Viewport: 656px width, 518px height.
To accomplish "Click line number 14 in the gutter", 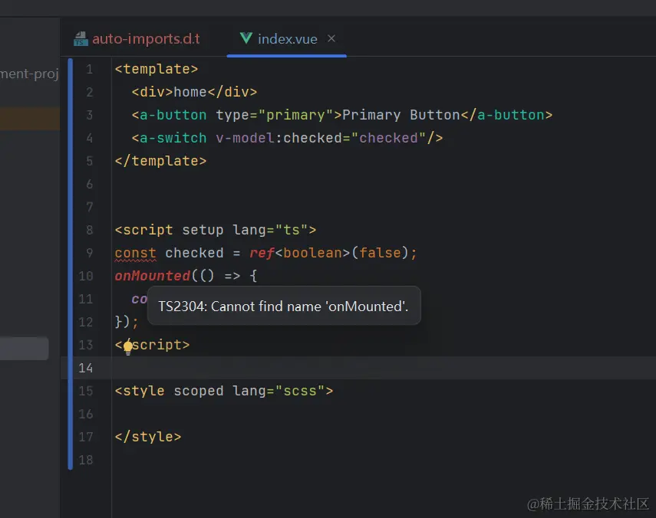I will click(86, 368).
